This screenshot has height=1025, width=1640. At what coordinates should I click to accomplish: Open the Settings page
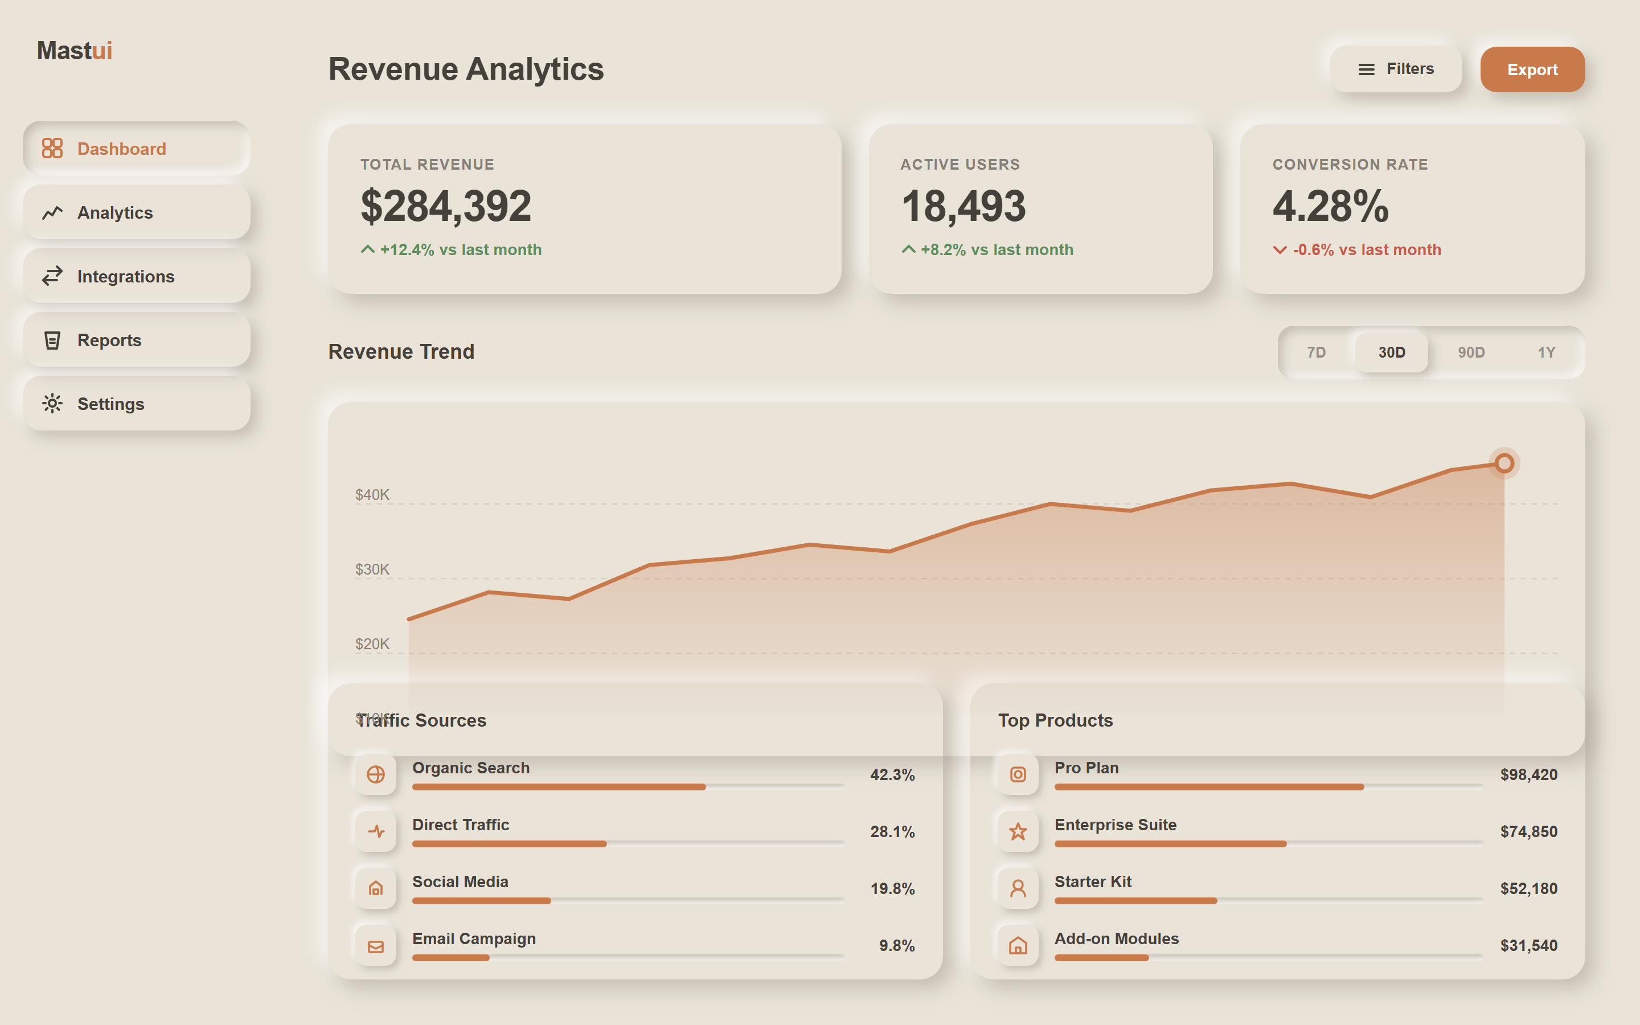[136, 403]
